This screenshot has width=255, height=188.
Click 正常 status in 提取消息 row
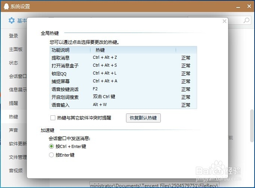[x=186, y=58]
